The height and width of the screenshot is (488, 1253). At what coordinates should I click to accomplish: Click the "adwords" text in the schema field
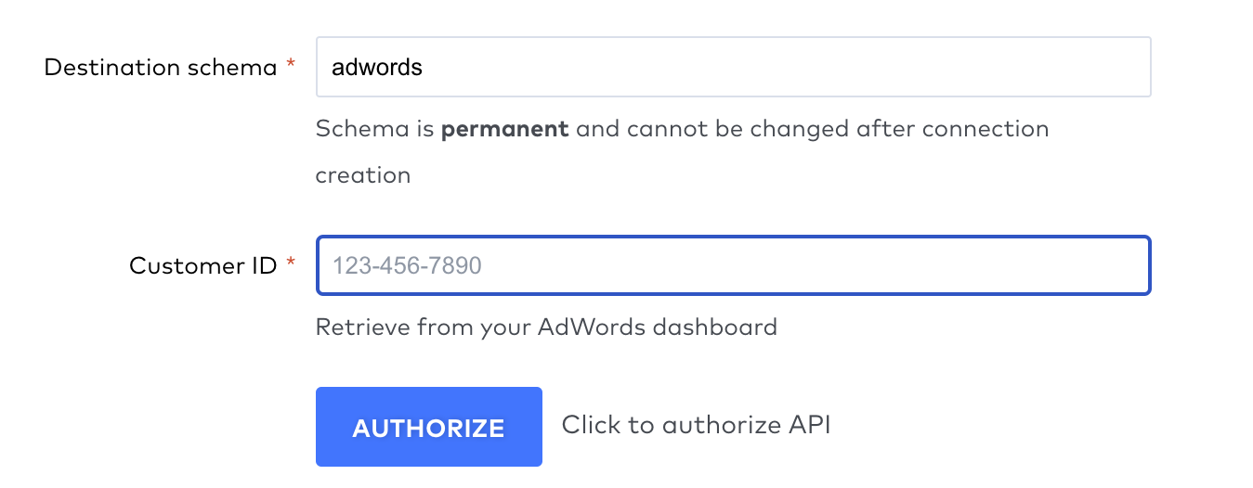pyautogui.click(x=377, y=68)
